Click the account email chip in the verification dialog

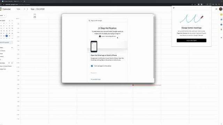point(108,36)
